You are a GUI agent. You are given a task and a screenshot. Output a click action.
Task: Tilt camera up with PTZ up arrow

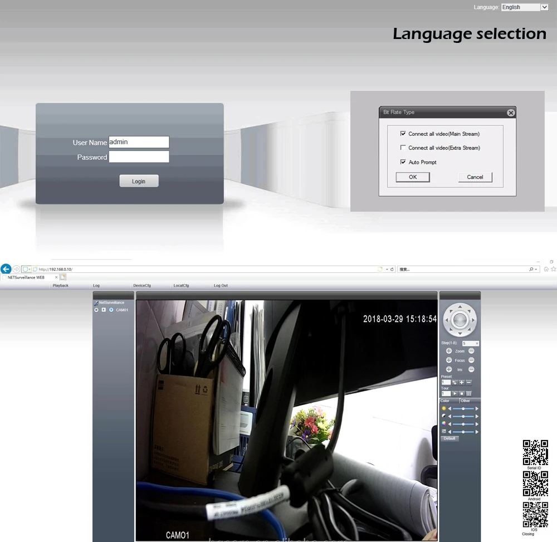tap(460, 307)
